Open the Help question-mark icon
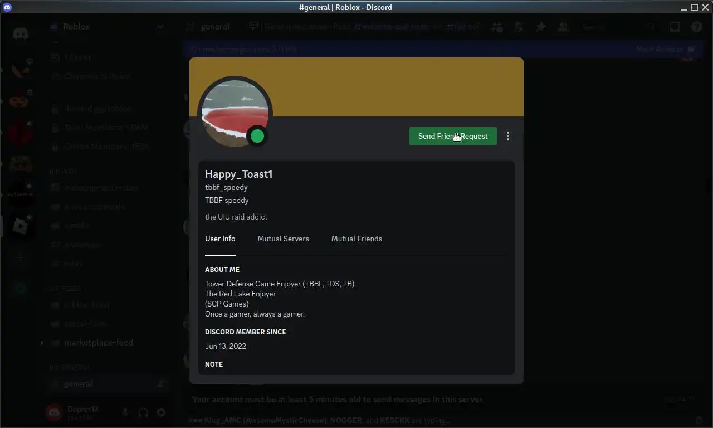The width and height of the screenshot is (713, 428). (x=697, y=26)
